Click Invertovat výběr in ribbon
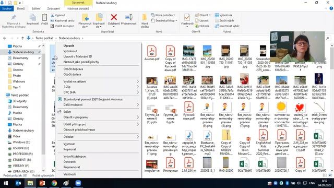Screen dimensions: 334x188 (x=227, y=26)
